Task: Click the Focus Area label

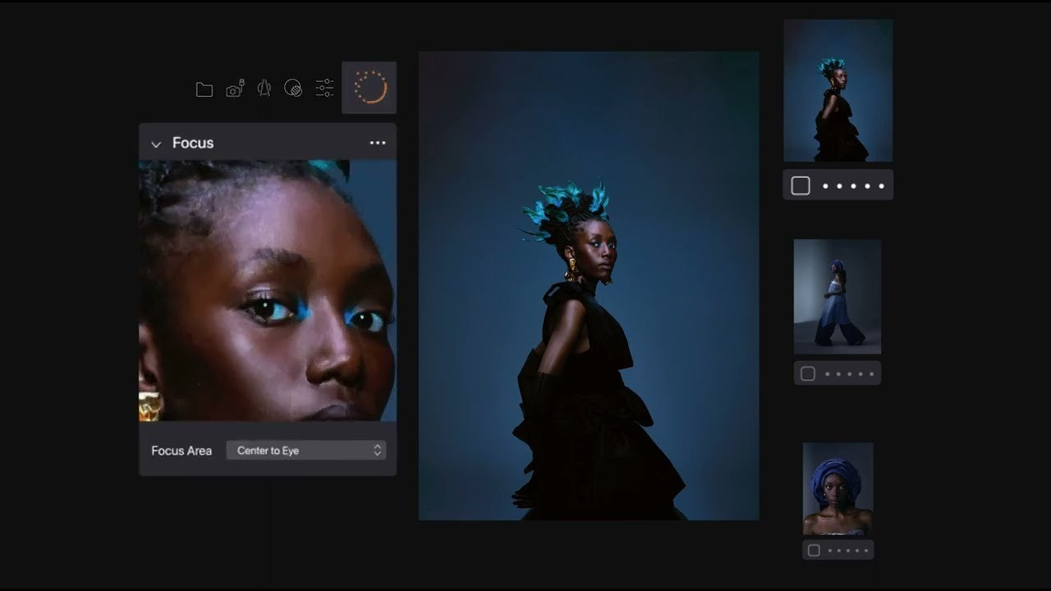Action: point(181,450)
